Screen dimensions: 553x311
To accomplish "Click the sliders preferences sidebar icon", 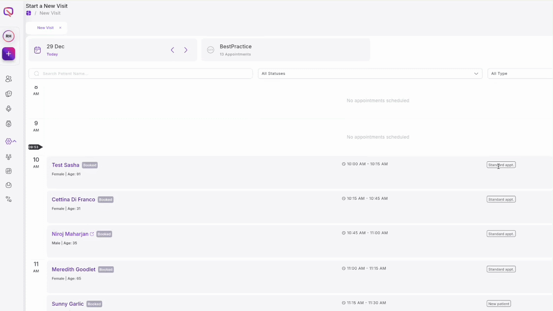I will [x=8, y=171].
